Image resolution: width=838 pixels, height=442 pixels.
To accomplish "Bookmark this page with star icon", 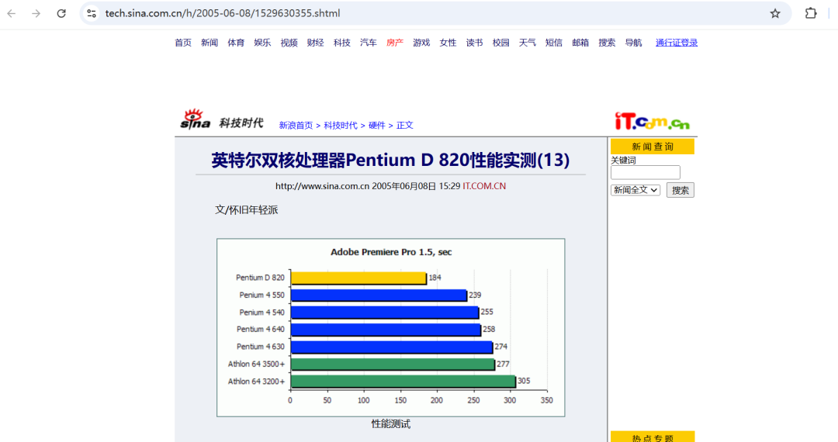I will click(x=775, y=13).
